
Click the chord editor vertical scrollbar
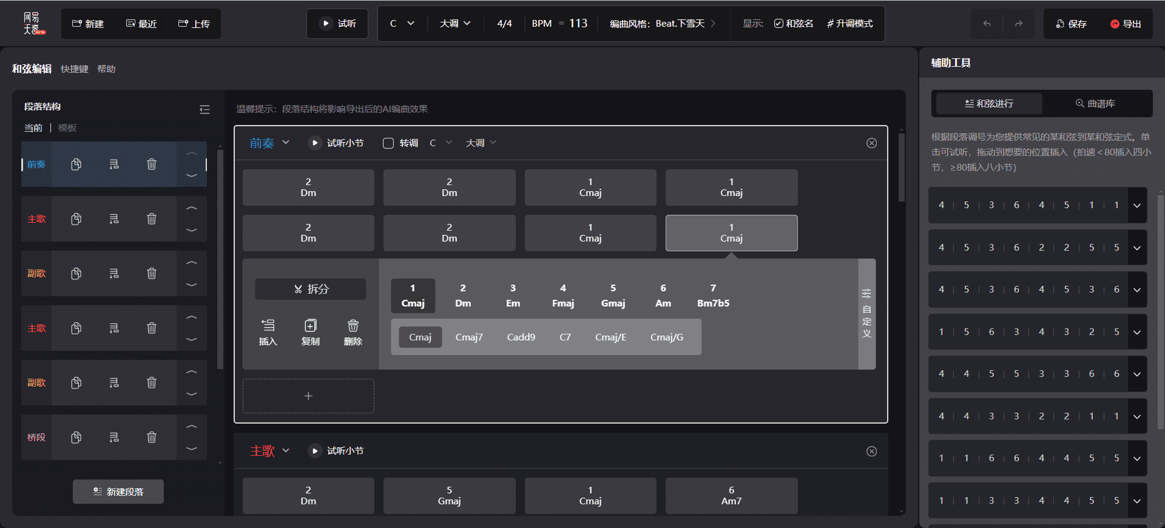point(902,168)
